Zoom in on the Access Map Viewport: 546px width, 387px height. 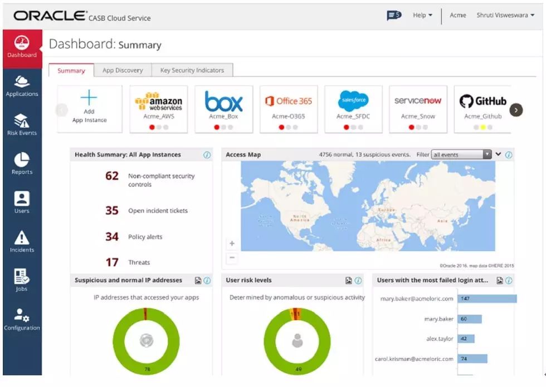coord(232,244)
